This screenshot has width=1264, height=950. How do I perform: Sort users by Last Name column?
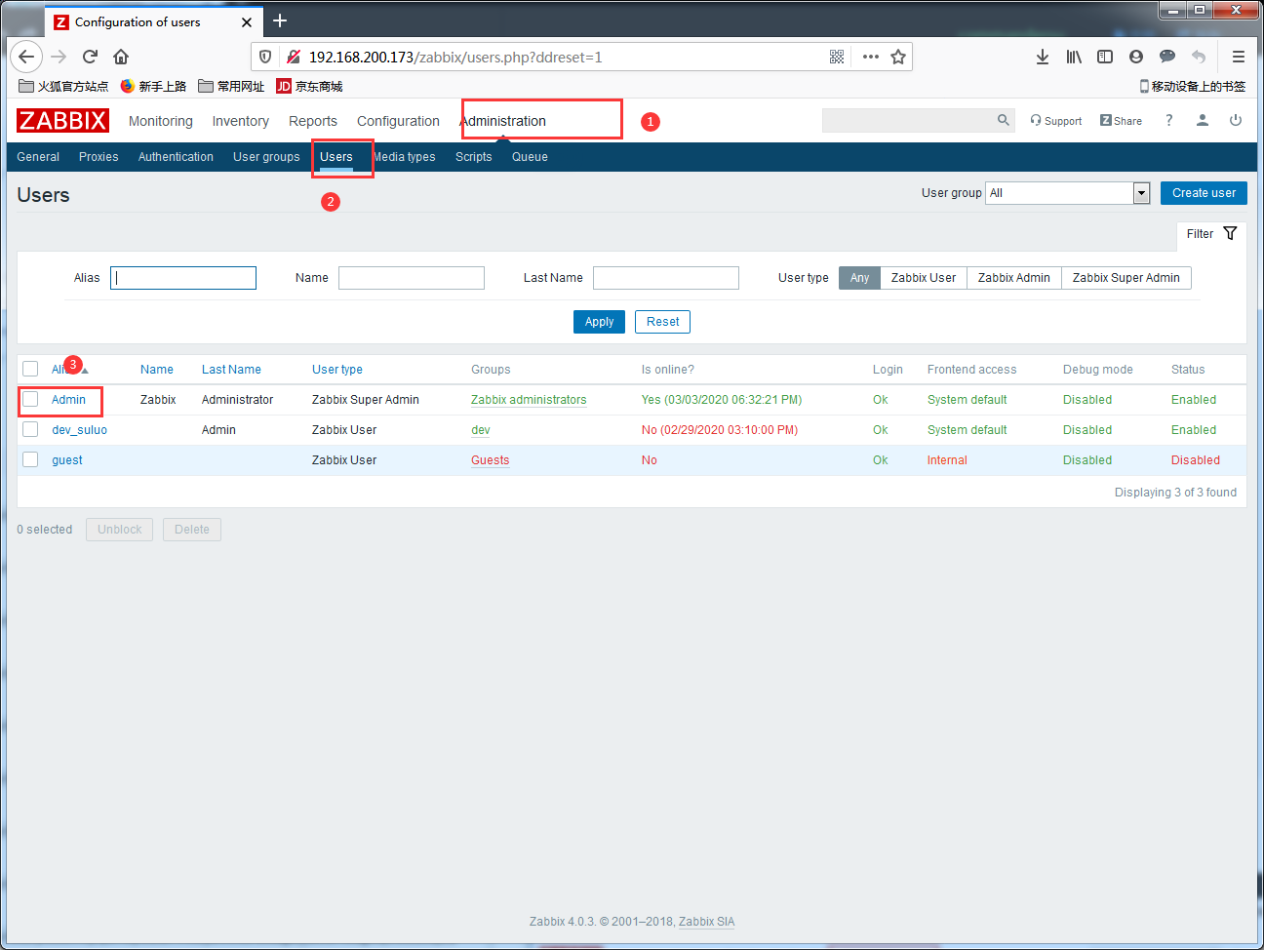tap(231, 370)
